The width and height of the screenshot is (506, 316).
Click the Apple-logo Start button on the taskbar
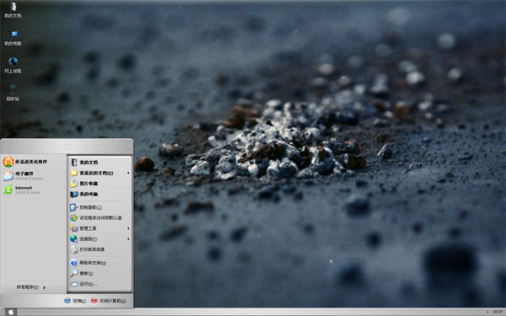(11, 312)
